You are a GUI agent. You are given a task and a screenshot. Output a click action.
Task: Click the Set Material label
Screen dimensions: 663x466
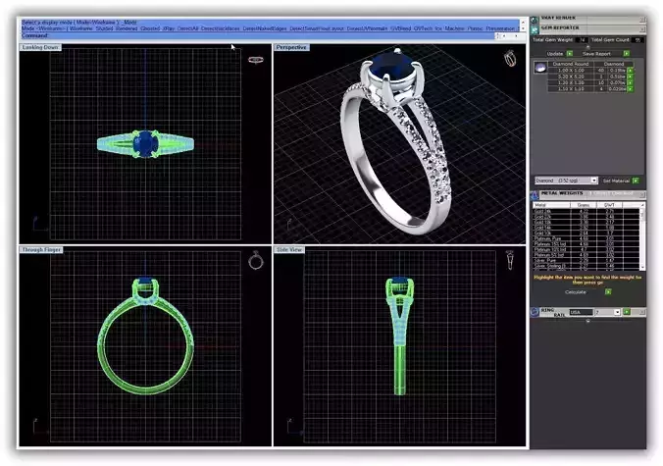(x=616, y=181)
